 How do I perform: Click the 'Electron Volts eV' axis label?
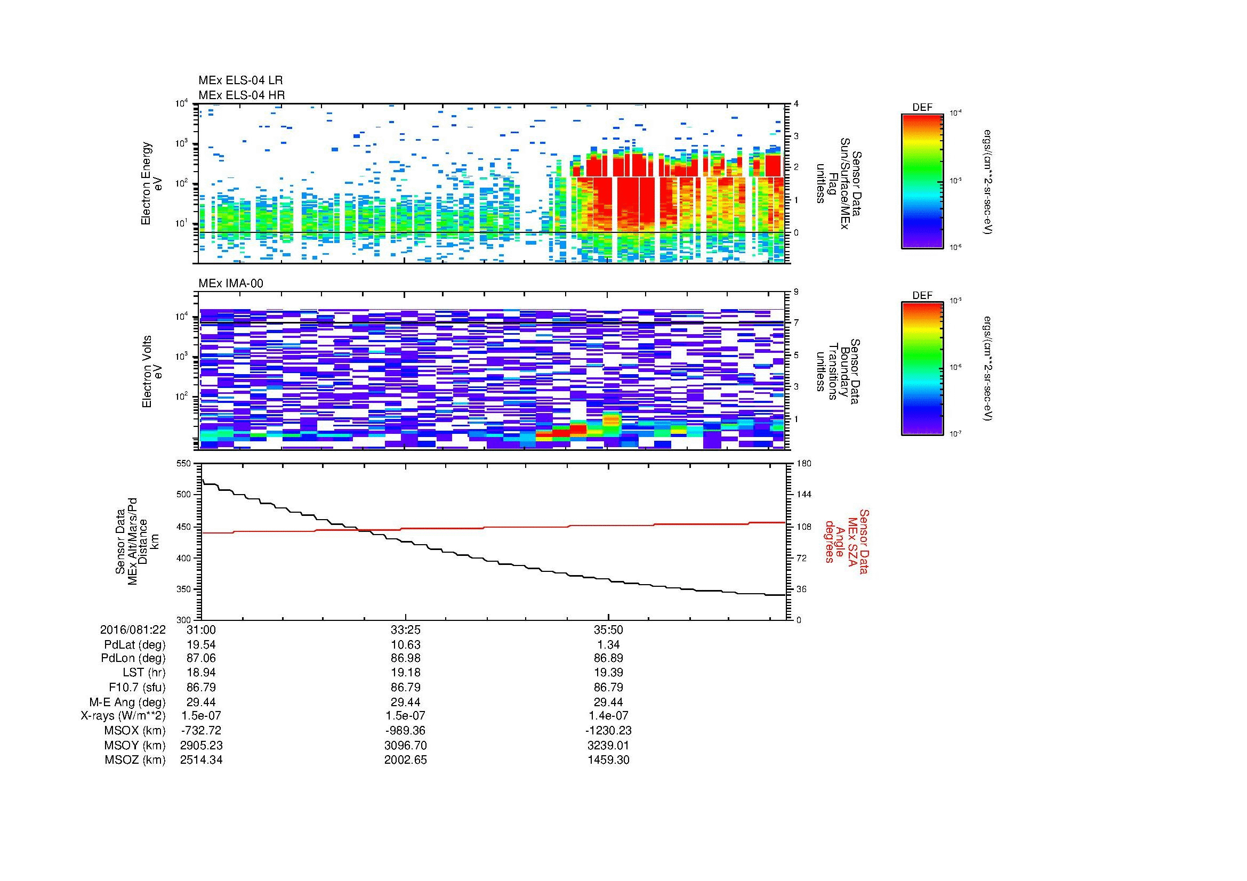tap(151, 371)
